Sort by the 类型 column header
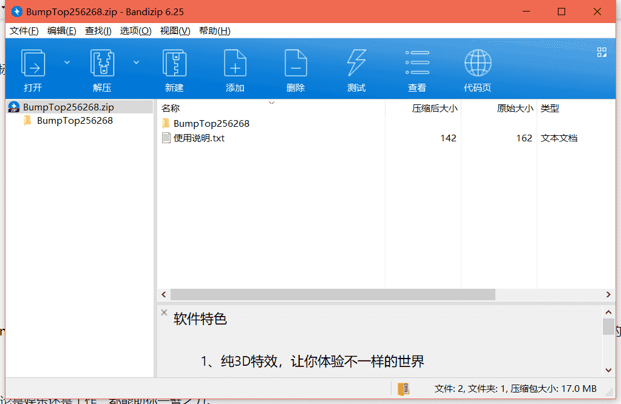This screenshot has width=621, height=404. coord(576,108)
